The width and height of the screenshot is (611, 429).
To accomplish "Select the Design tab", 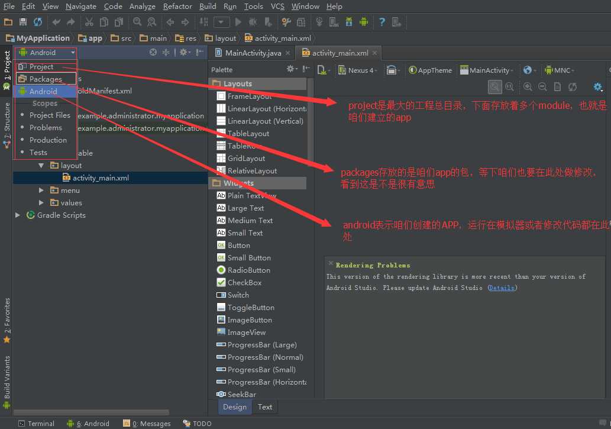I will pyautogui.click(x=235, y=407).
